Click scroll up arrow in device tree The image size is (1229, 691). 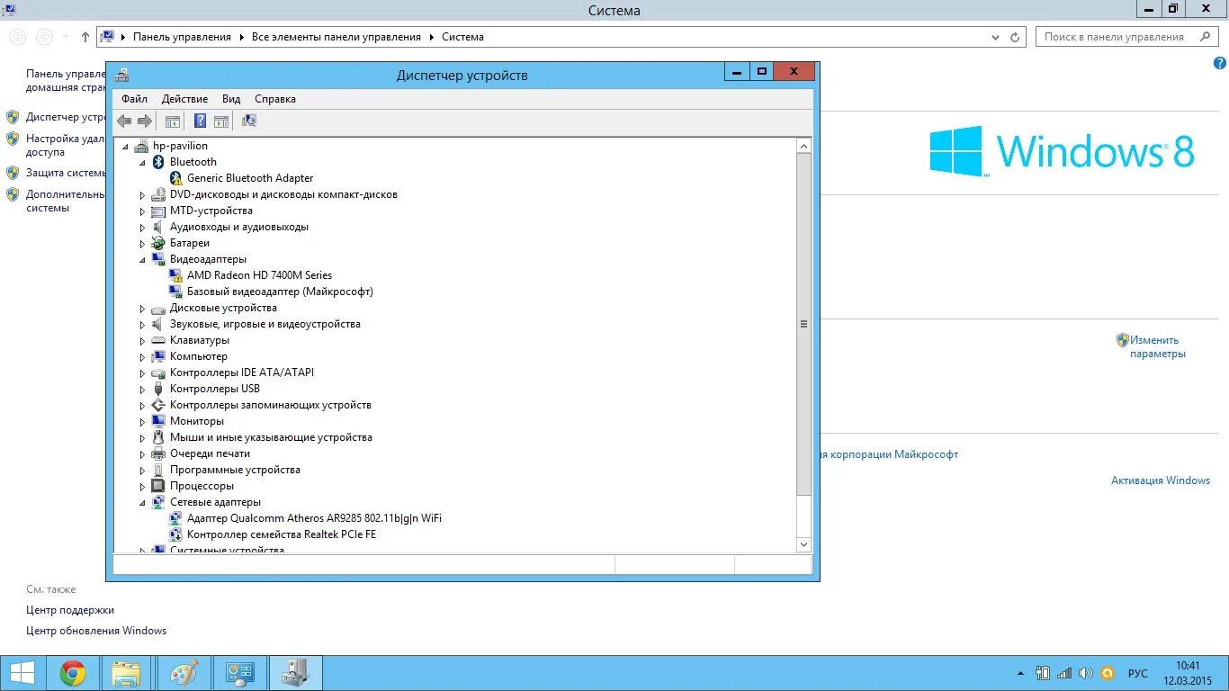[804, 146]
